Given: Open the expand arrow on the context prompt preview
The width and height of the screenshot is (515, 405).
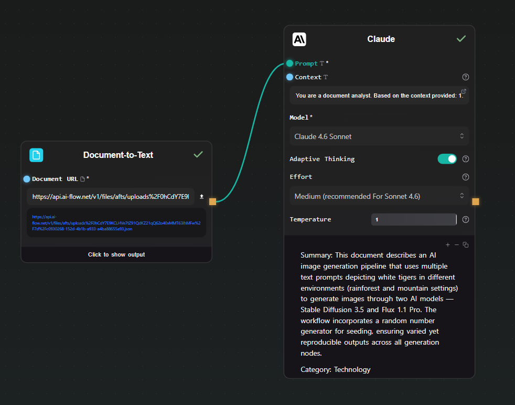Looking at the screenshot, I should [x=463, y=91].
